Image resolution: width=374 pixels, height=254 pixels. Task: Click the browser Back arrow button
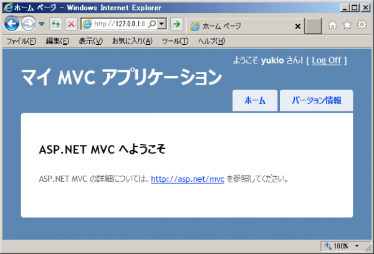(11, 24)
